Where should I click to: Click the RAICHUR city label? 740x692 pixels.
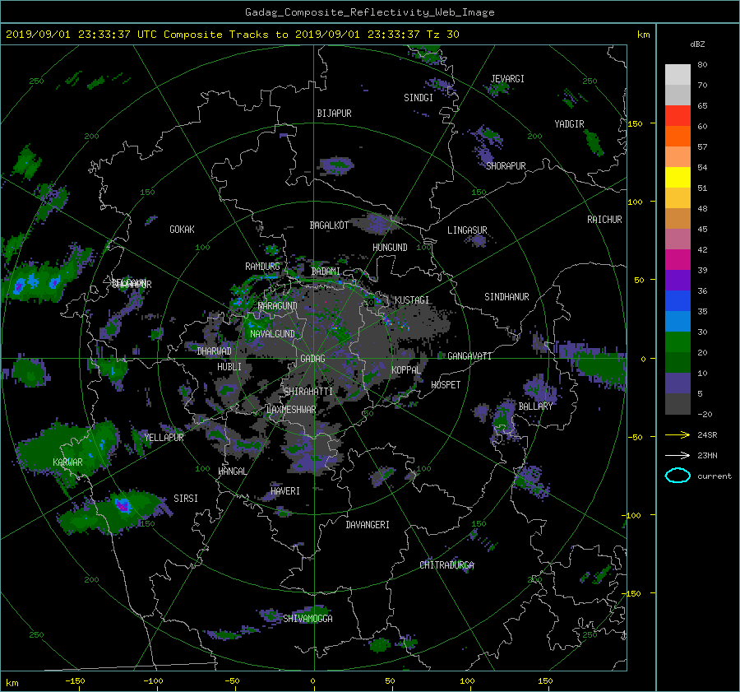click(x=604, y=220)
